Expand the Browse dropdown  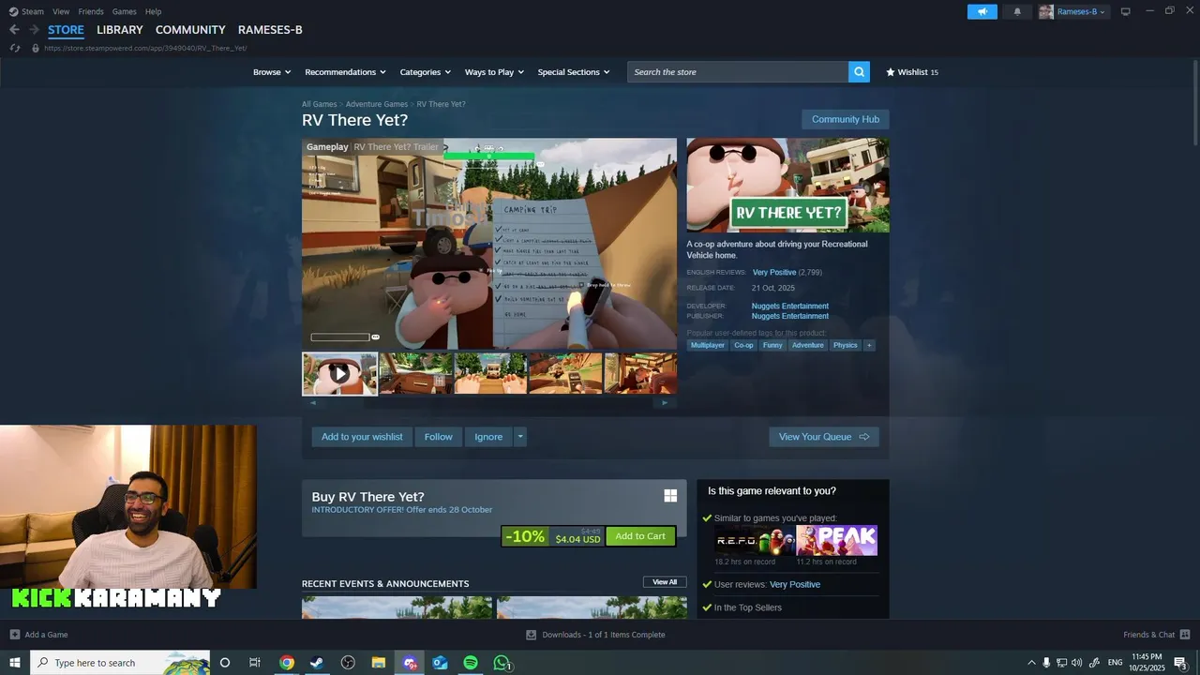point(272,72)
